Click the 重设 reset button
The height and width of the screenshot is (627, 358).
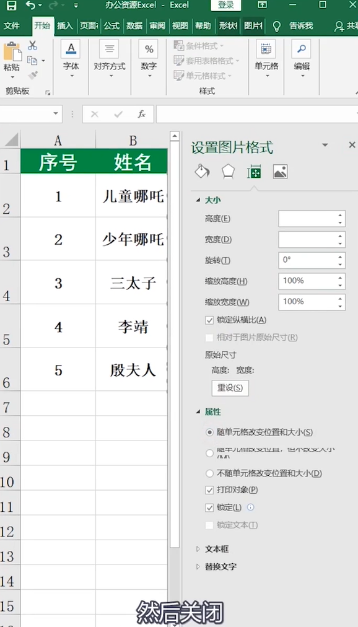coord(230,388)
